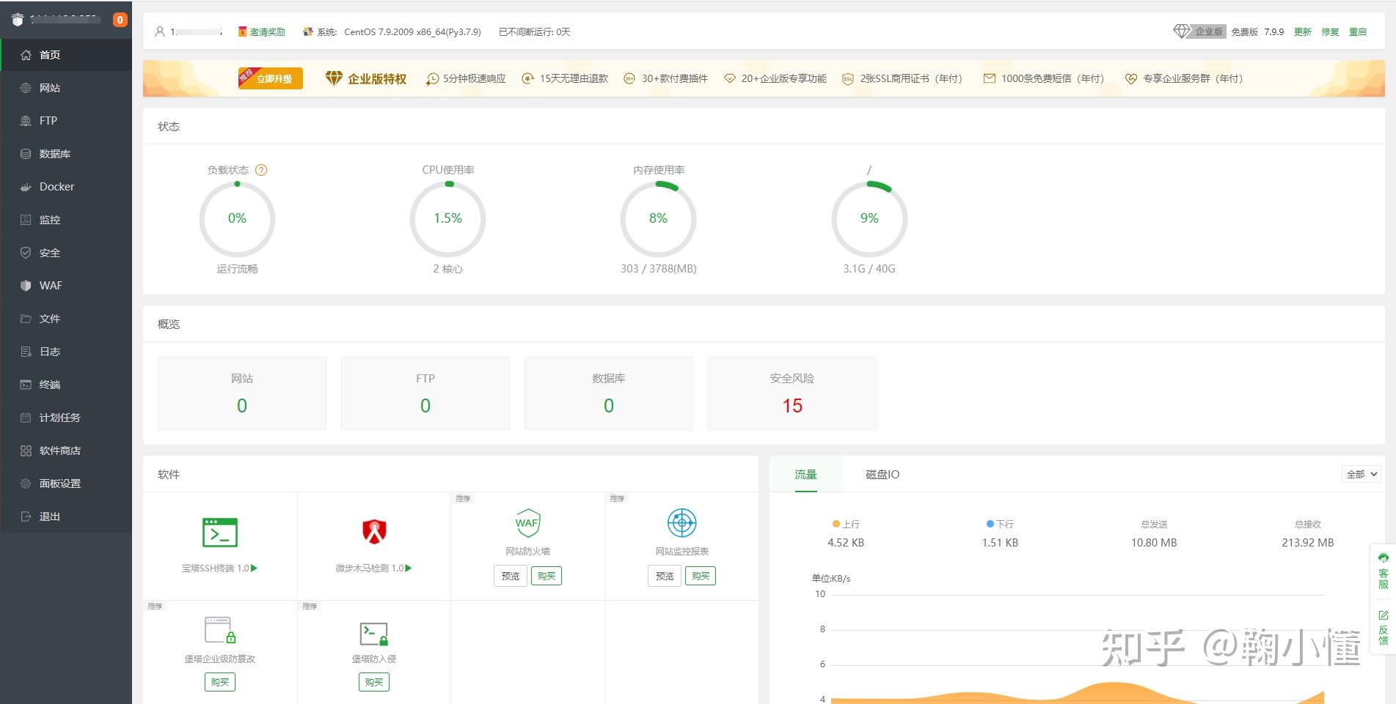The width and height of the screenshot is (1396, 704).
Task: Click the 更新 link in header
Action: click(x=1303, y=32)
